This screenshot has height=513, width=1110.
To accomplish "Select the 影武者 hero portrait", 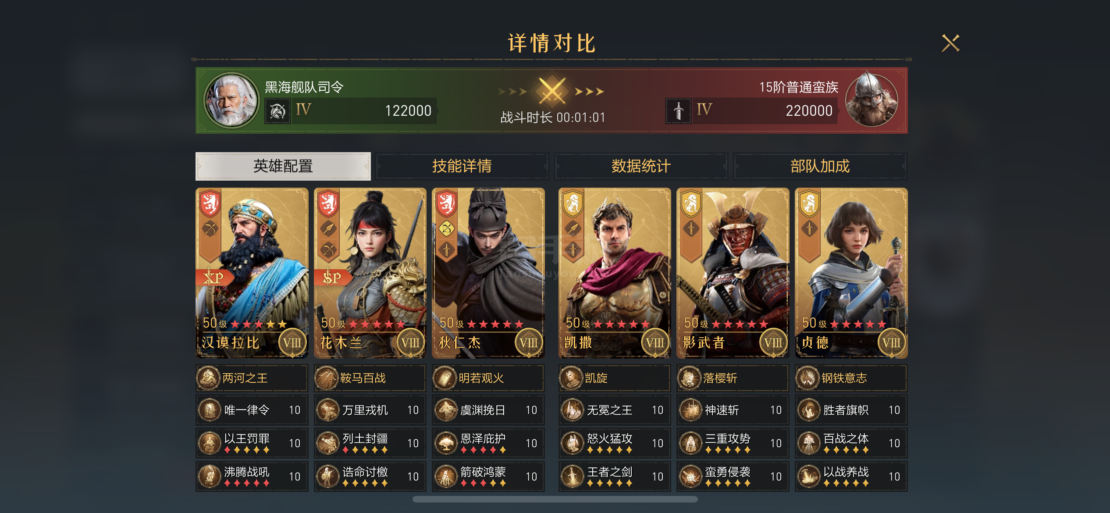I will (733, 273).
